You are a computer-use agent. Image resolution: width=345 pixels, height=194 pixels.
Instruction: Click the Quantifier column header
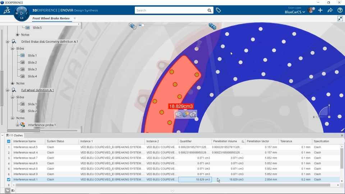pos(195,142)
